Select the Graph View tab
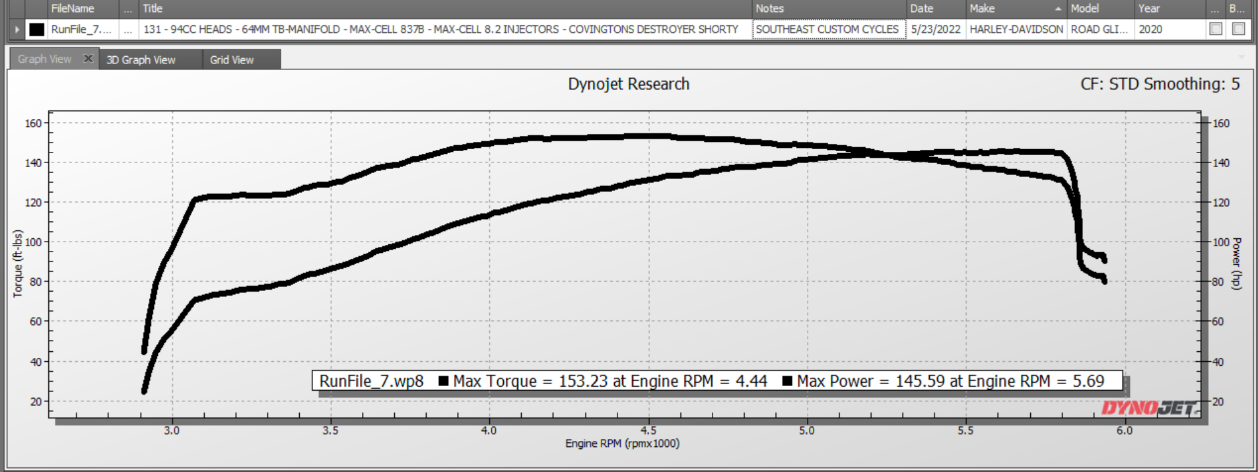 45,59
